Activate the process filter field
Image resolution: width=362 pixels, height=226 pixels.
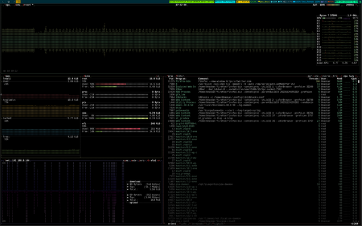pyautogui.click(x=180, y=76)
